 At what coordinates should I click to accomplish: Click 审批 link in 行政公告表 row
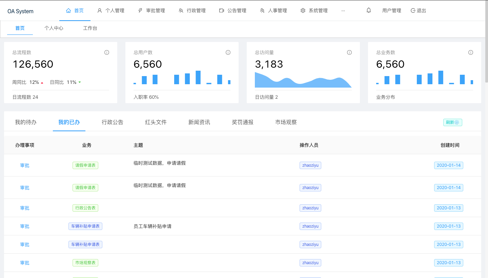click(25, 208)
